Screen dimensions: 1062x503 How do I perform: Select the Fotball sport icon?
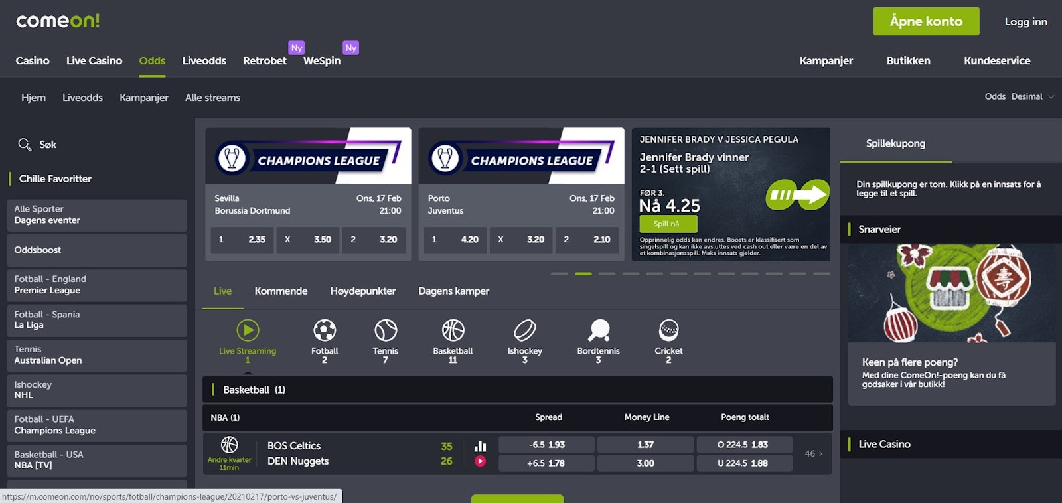pos(324,330)
